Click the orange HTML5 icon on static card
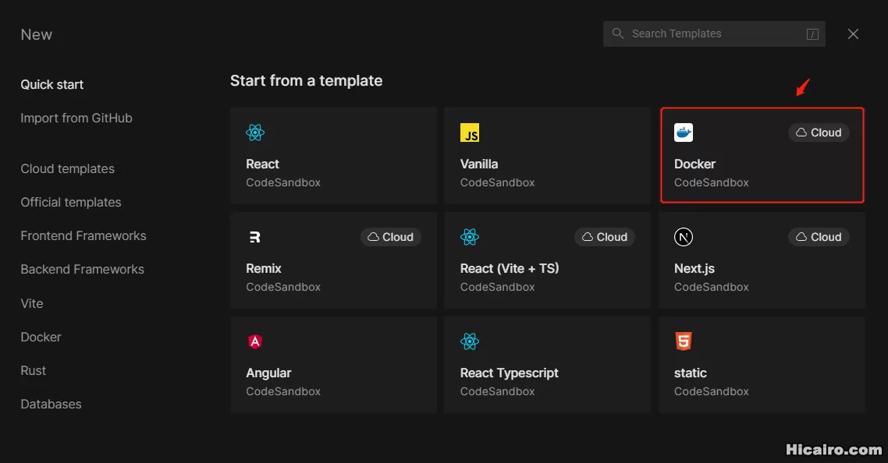Image resolution: width=888 pixels, height=463 pixels. (684, 341)
